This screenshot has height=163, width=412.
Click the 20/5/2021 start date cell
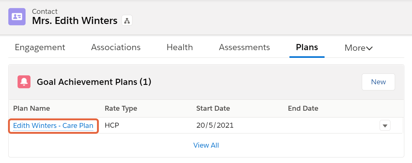[x=215, y=125]
